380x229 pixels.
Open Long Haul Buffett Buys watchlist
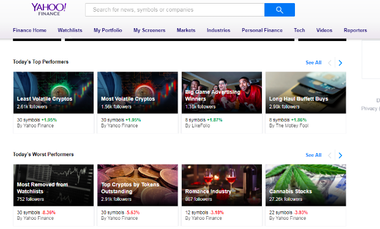[305, 102]
